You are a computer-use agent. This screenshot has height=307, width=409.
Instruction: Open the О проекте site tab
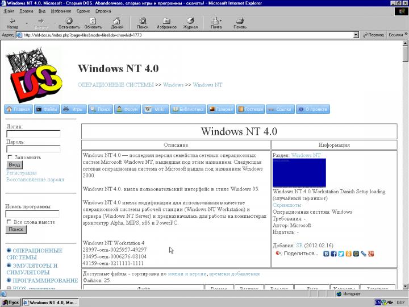pos(313,109)
